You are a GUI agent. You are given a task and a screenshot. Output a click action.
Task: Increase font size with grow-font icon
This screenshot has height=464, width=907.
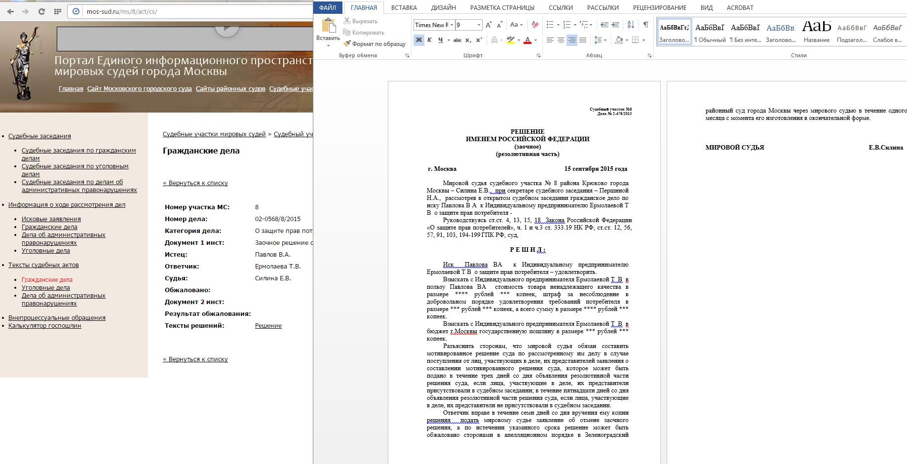489,25
